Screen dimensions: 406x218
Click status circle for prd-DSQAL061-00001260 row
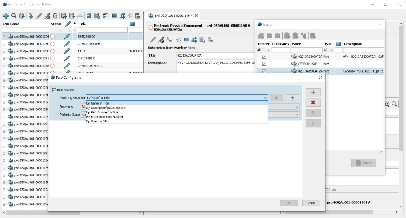tap(52, 44)
